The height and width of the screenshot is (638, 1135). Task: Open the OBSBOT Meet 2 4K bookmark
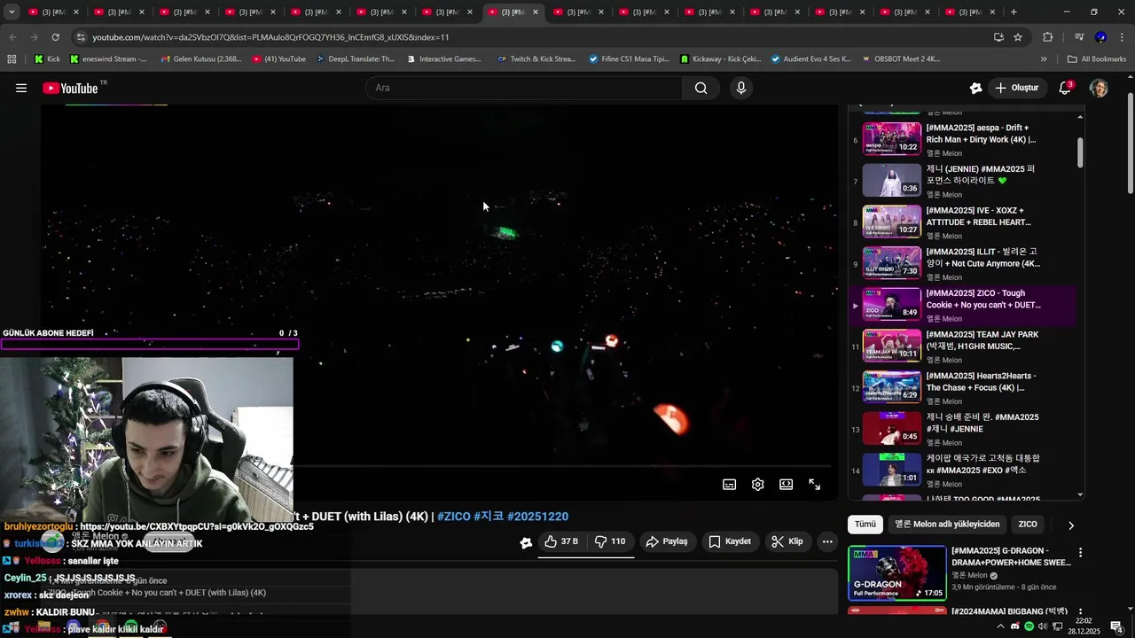901,59
